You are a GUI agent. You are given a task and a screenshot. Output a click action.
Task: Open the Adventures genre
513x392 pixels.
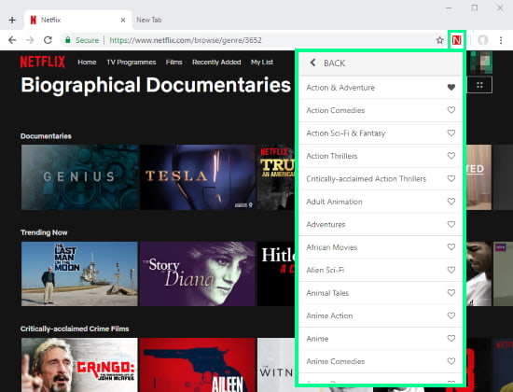326,225
